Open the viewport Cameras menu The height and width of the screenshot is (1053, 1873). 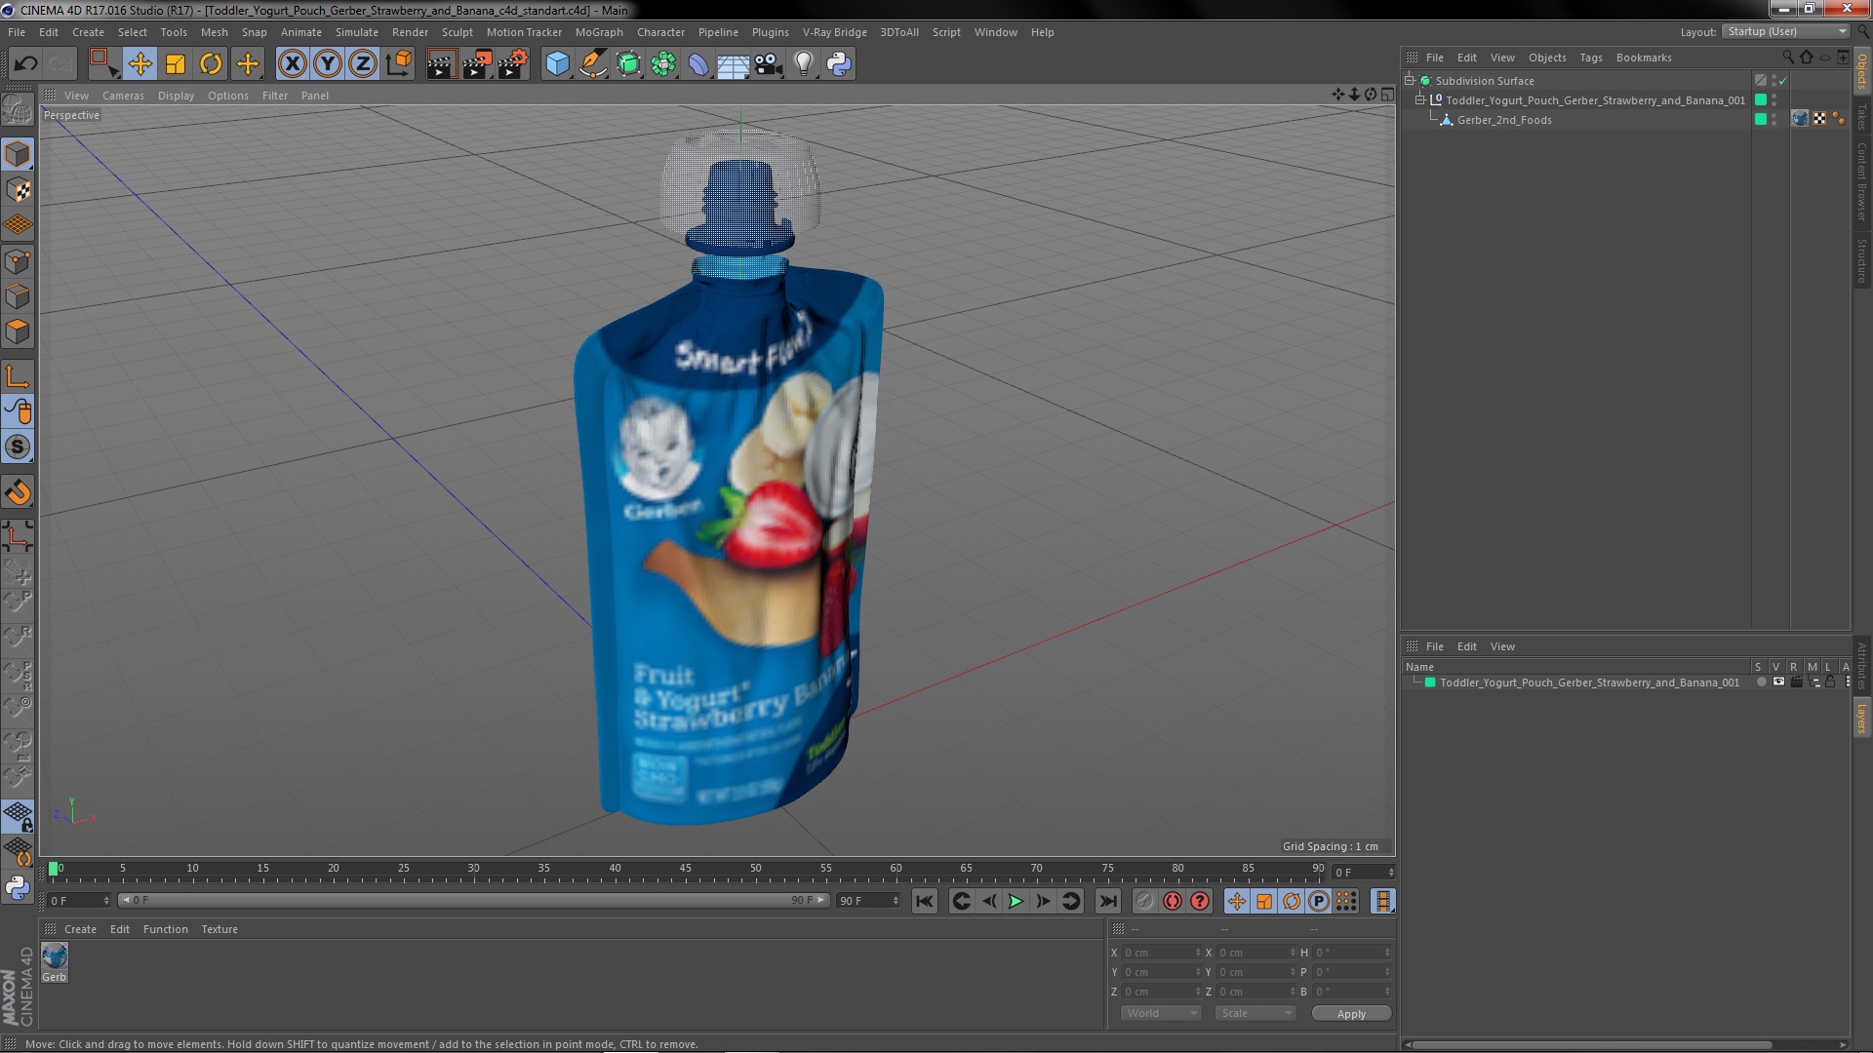coord(123,96)
